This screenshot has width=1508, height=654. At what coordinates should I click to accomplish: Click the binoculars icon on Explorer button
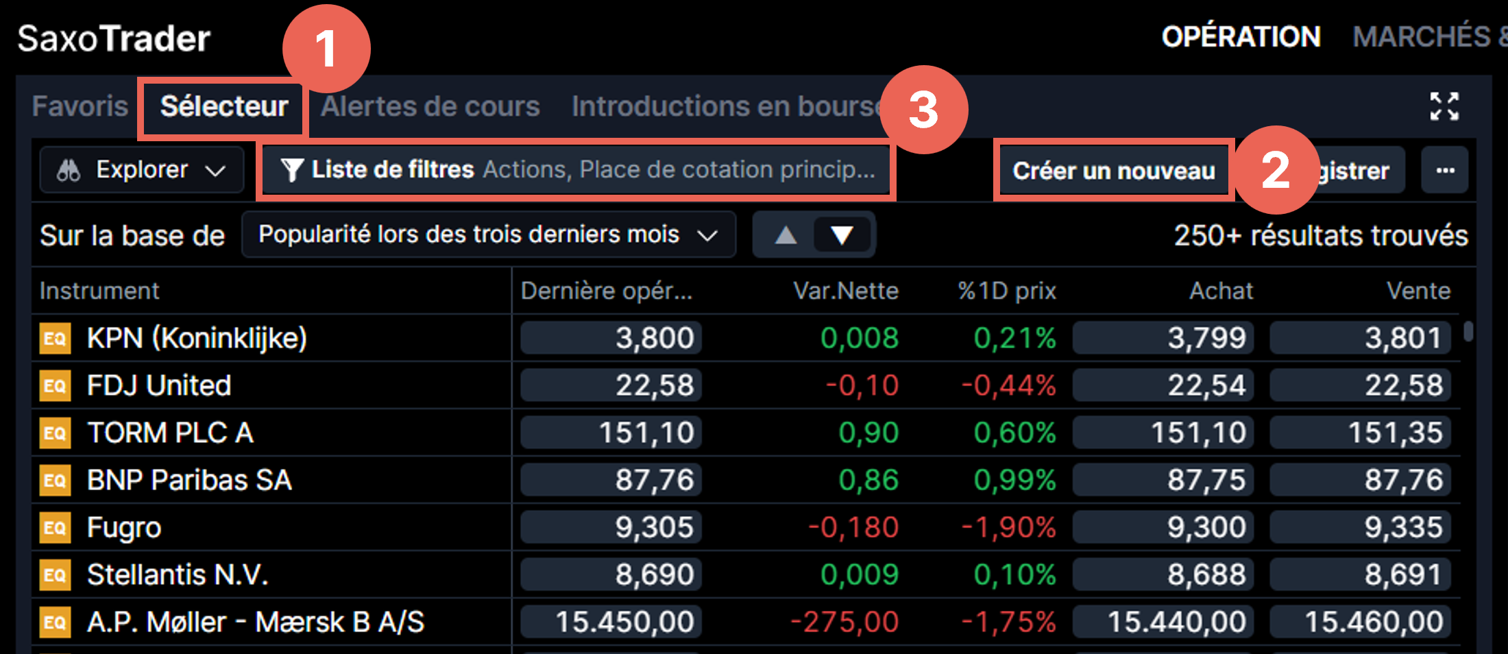[70, 169]
